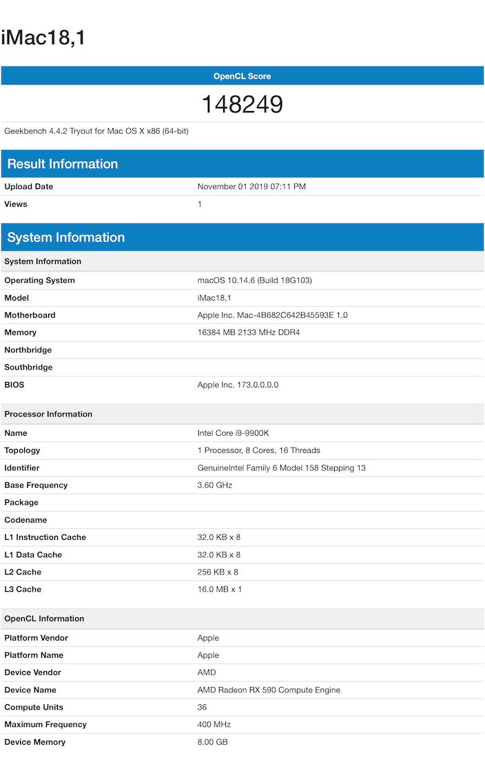
Task: Click the iMac18,1 page title
Action: coord(43,38)
